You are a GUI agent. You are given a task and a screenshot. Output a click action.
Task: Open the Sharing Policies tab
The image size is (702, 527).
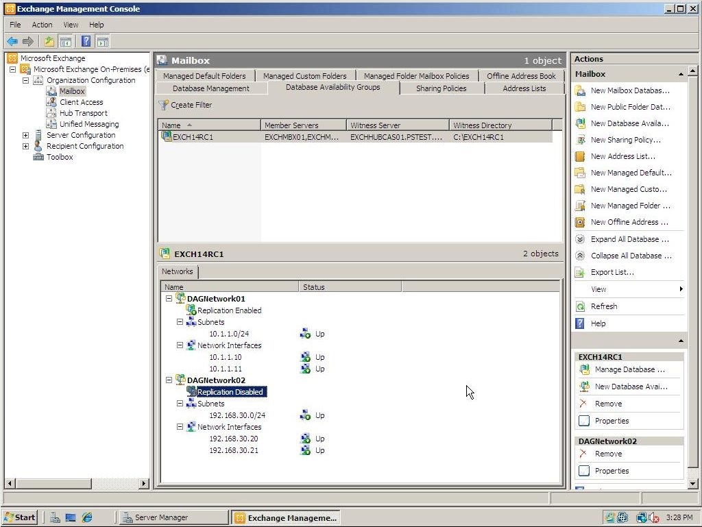(441, 88)
